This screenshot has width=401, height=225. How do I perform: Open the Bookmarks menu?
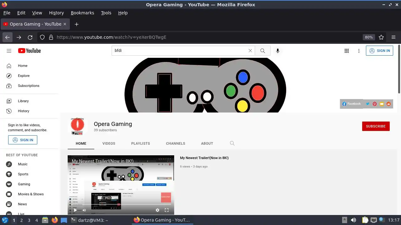(x=82, y=13)
